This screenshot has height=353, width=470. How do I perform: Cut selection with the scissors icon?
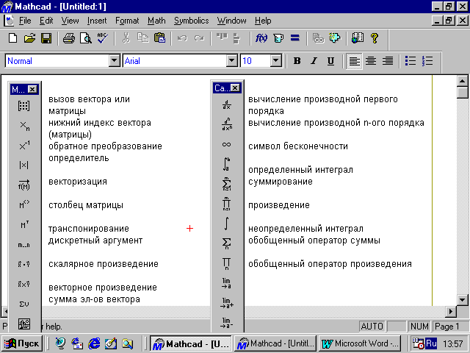tap(126, 38)
